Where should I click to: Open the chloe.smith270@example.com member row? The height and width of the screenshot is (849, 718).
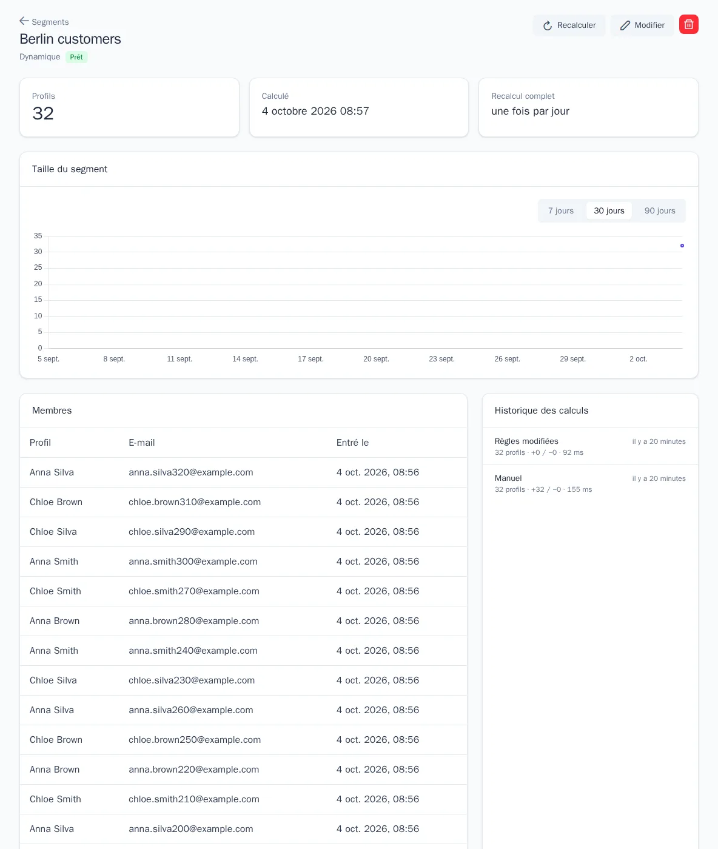243,591
